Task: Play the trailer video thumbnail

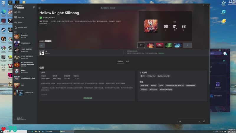Action: coord(159,45)
